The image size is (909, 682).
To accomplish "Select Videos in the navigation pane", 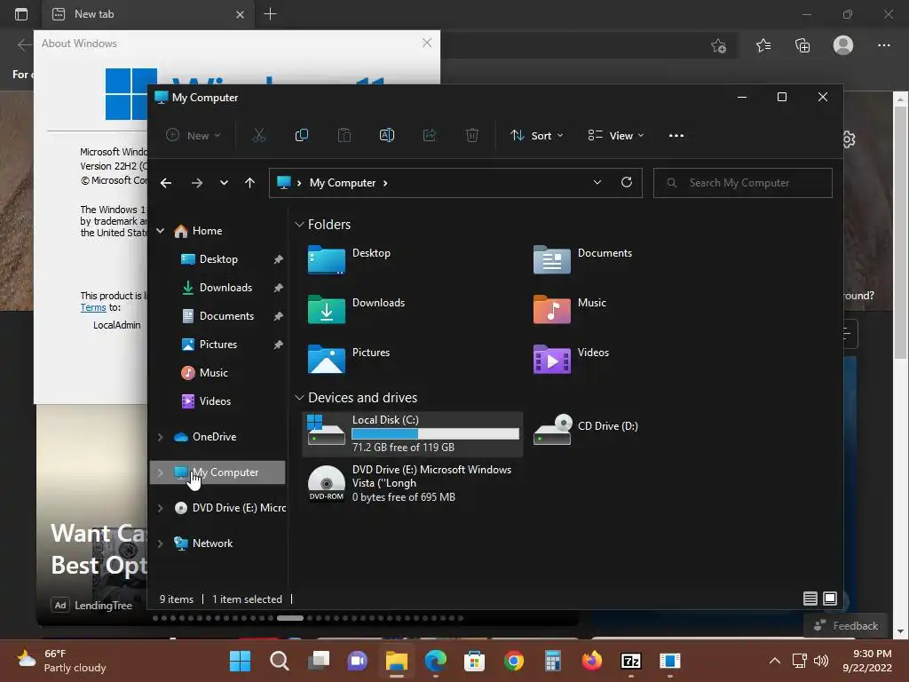I will [x=215, y=401].
